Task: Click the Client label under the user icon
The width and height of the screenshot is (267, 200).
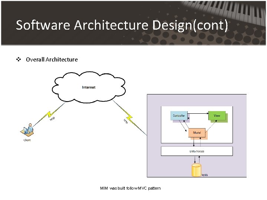Action: pos(27,140)
